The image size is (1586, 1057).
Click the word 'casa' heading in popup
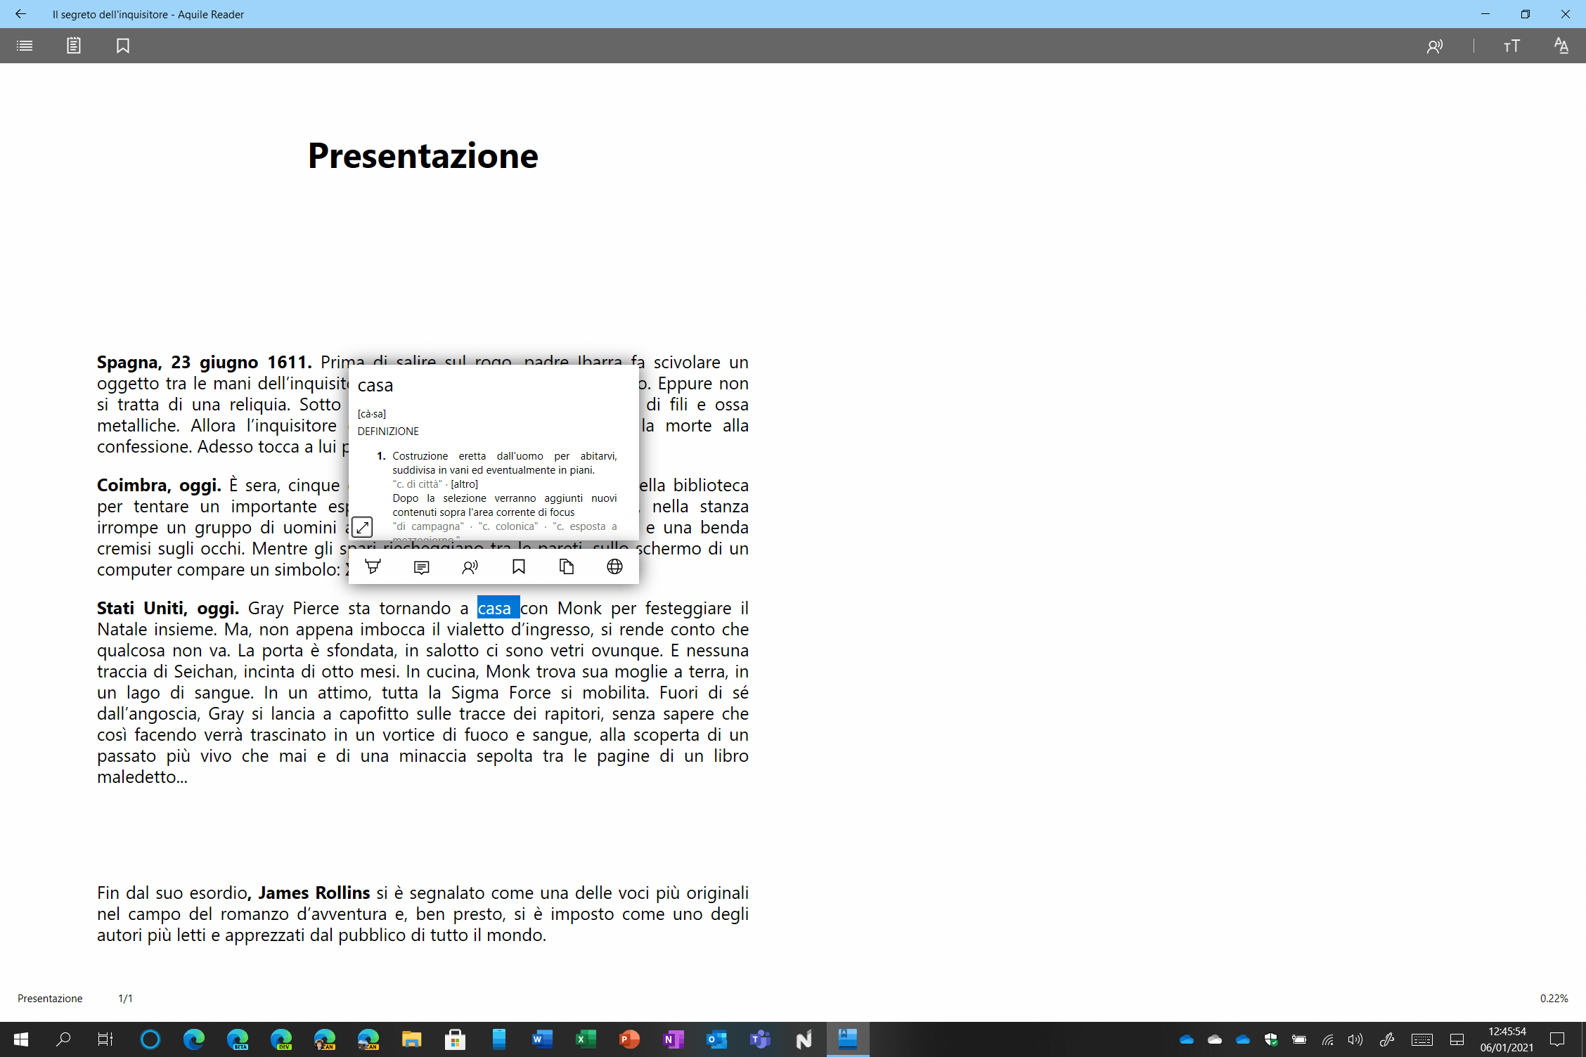(375, 385)
